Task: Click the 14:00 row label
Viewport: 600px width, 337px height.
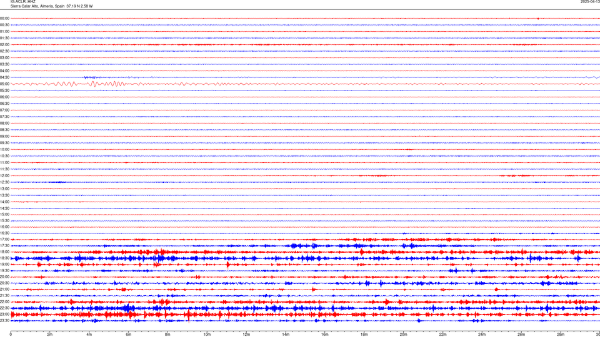Action: coord(4,202)
